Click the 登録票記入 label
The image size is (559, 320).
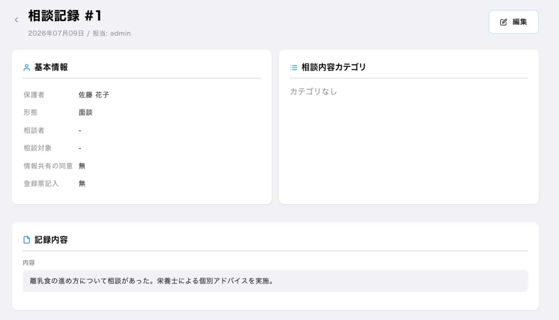[x=41, y=183]
